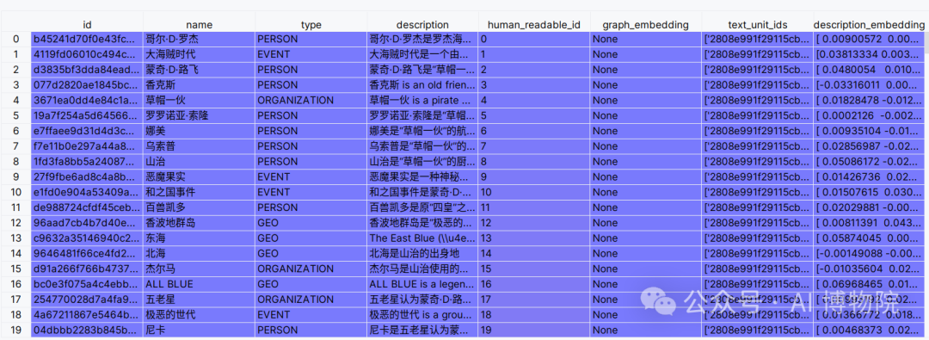This screenshot has height=340, width=929.
Task: Click id cell starting '077d2820ae1845bc'
Action: click(87, 85)
